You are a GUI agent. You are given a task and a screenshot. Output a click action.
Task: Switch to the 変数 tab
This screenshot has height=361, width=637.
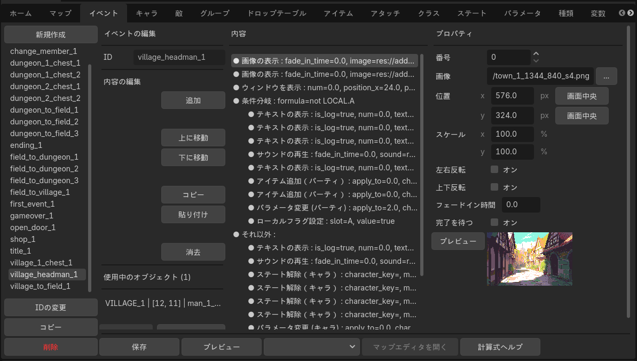tap(598, 13)
